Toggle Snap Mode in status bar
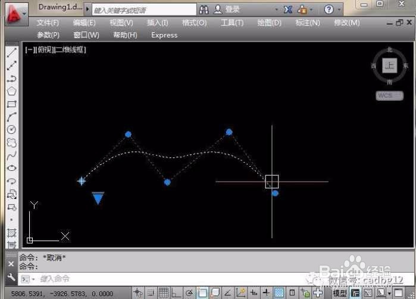Screen dimensions: 416x299 pos(151,293)
